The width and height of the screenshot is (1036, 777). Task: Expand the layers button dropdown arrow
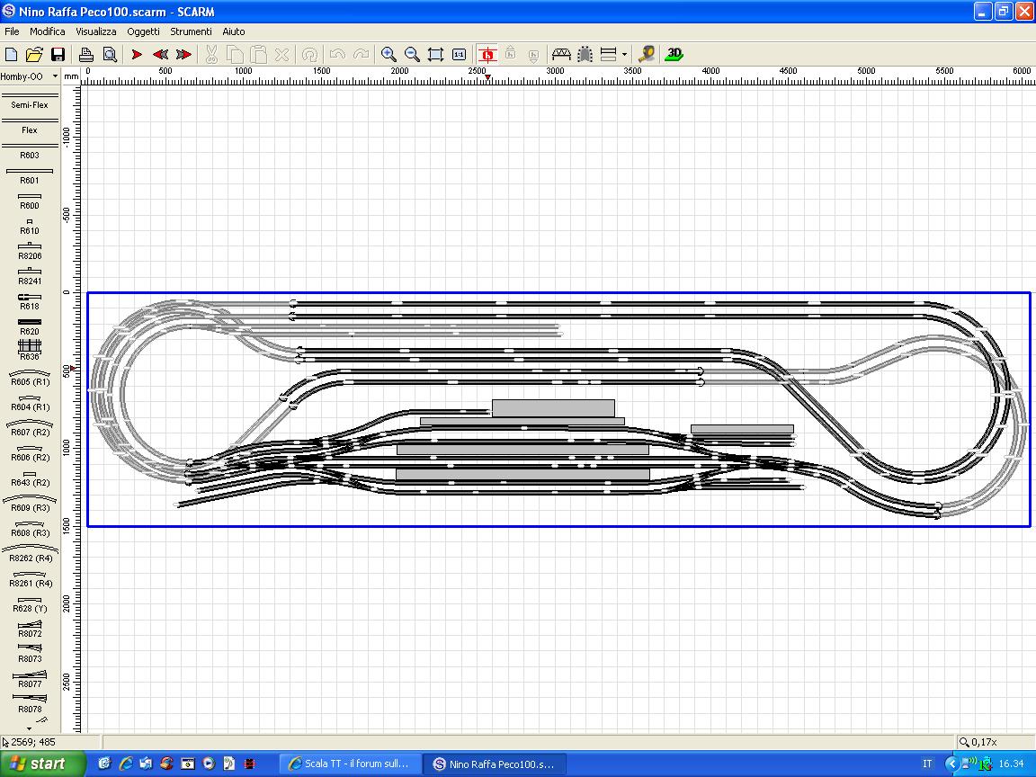pos(624,54)
